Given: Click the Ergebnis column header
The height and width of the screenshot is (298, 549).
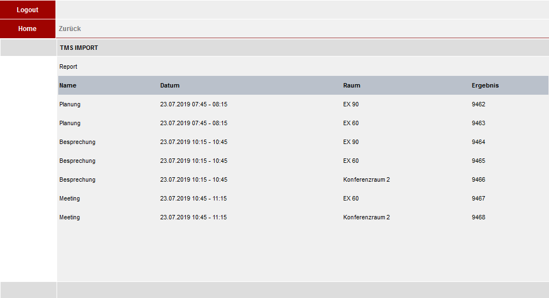Looking at the screenshot, I should [x=485, y=85].
